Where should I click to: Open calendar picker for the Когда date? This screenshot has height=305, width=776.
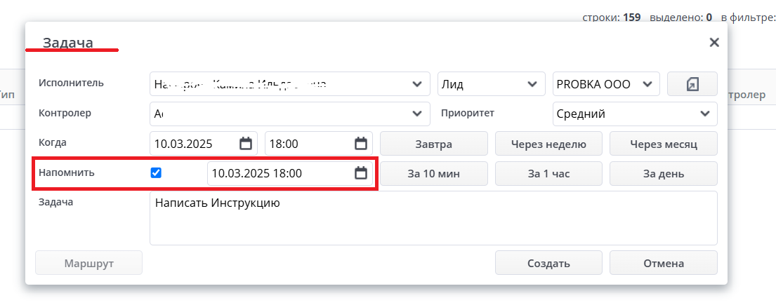pos(246,144)
